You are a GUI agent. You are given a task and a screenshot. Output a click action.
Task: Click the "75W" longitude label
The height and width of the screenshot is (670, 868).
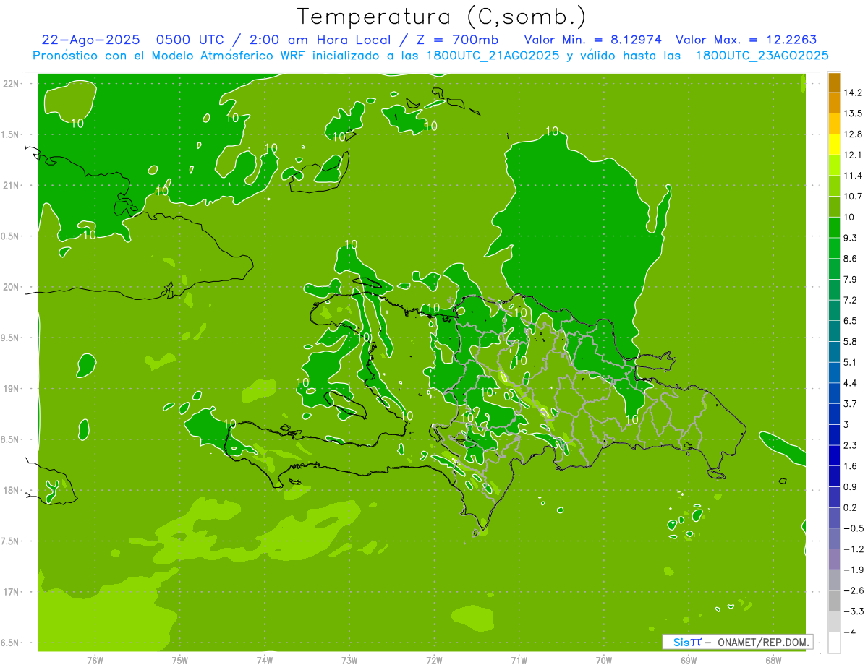180,660
